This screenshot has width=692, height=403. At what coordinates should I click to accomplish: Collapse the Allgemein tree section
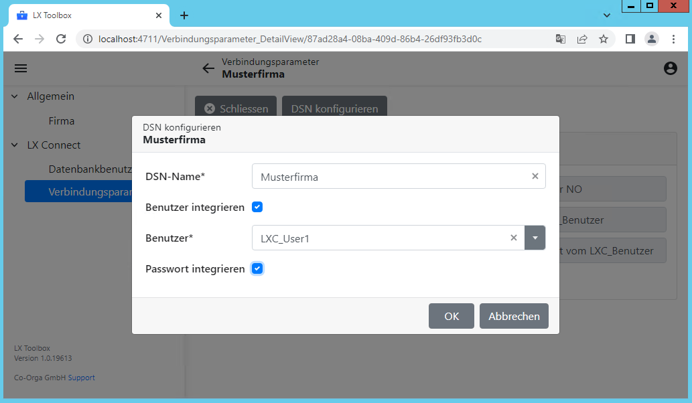click(x=15, y=96)
